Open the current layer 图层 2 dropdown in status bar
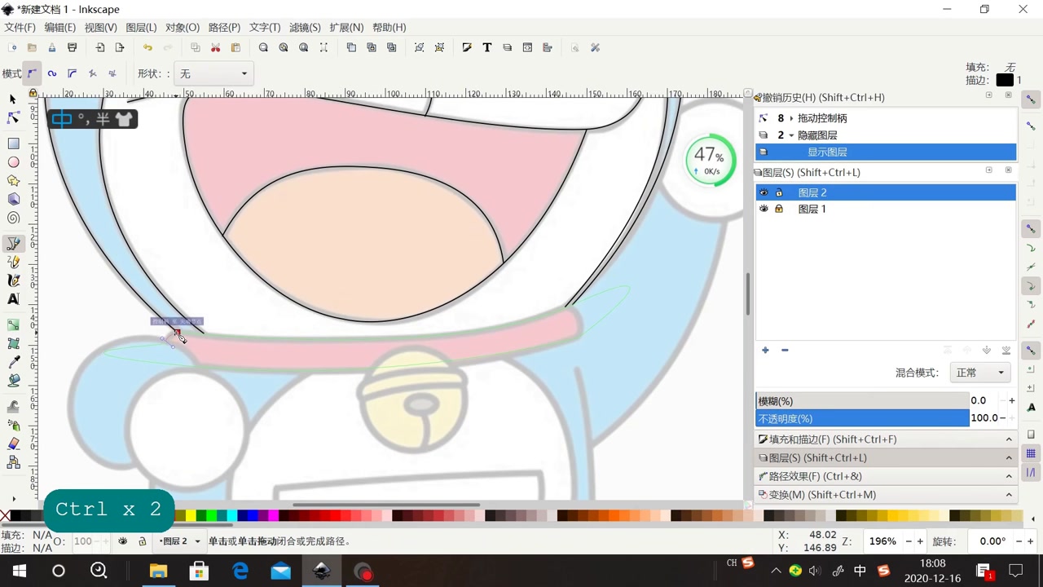Screen dimensions: 1043x587 tap(181, 541)
